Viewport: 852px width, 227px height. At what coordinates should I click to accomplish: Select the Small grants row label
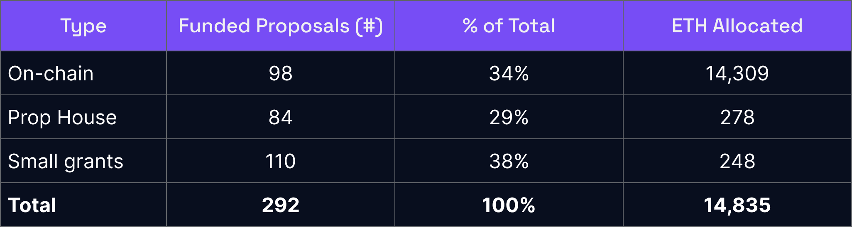click(x=66, y=161)
